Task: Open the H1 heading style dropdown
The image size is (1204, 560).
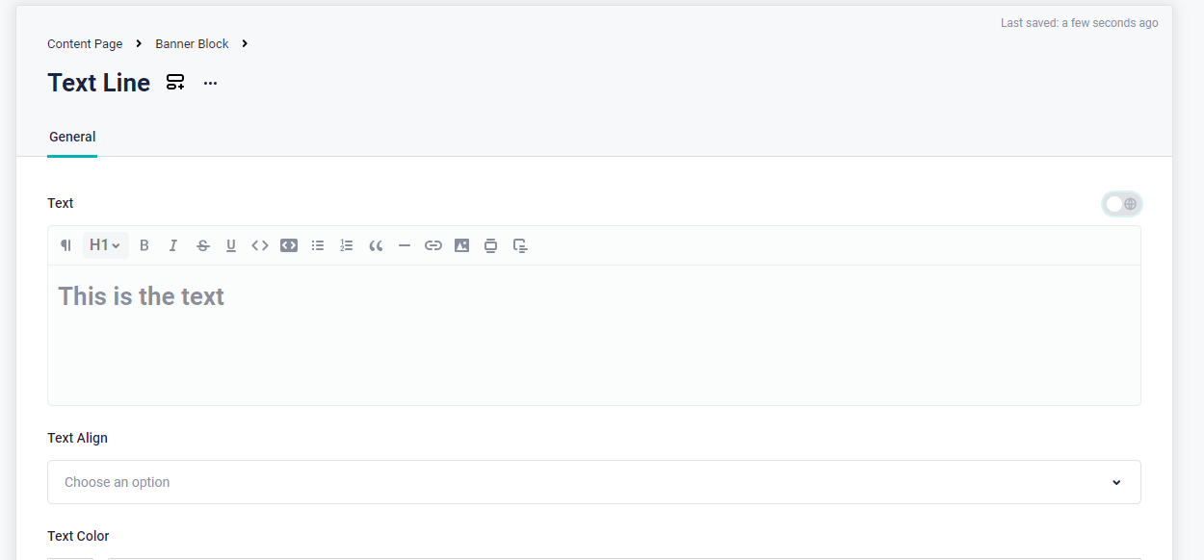Action: (x=105, y=245)
